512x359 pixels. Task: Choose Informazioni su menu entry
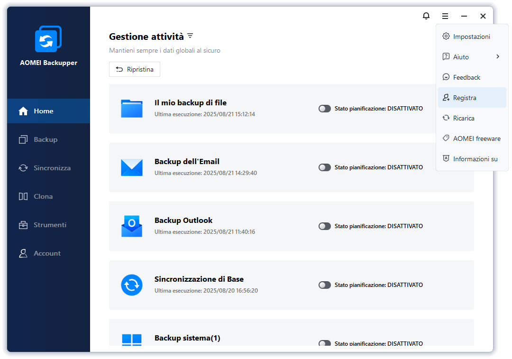475,159
